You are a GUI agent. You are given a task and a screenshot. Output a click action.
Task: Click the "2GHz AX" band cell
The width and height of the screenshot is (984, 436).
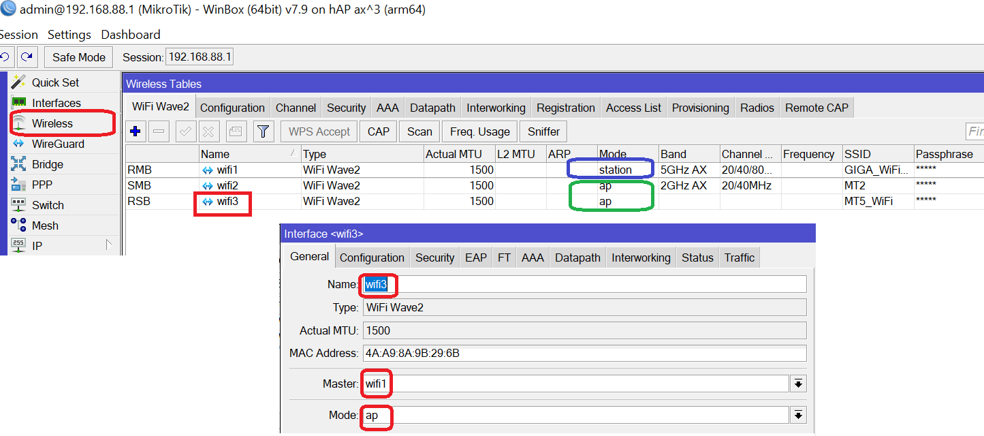[x=684, y=186]
